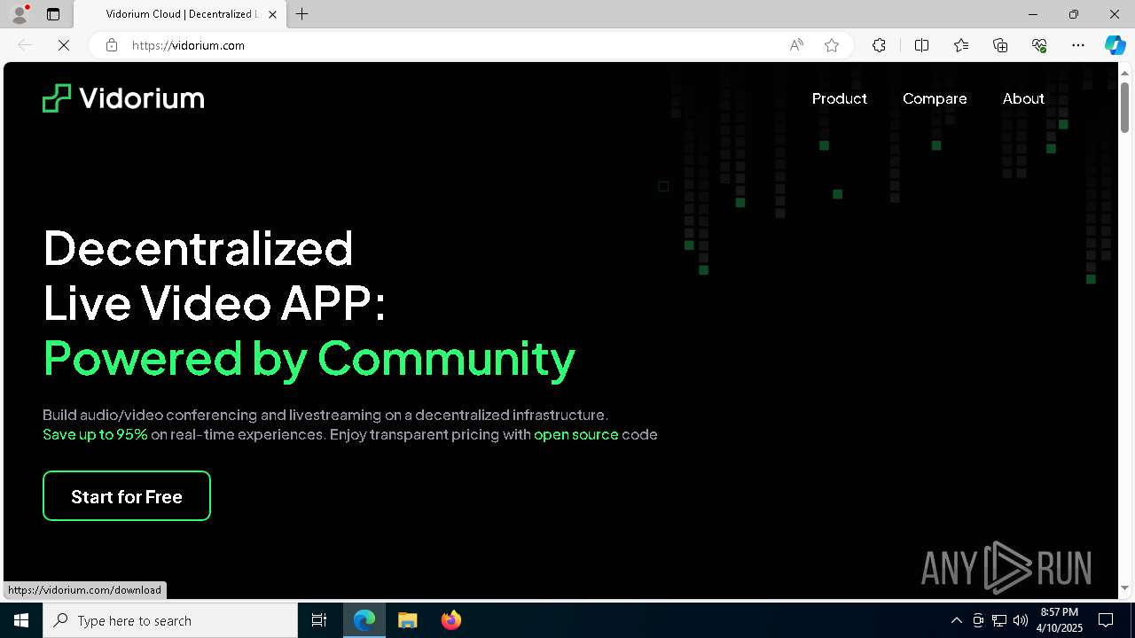Click the vertical scrollbar thumb
Screen dimensions: 1135x638
[x=1125, y=107]
